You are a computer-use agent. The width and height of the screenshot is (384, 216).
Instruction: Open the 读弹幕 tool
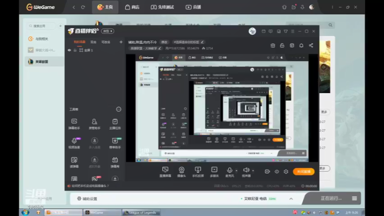click(x=74, y=162)
